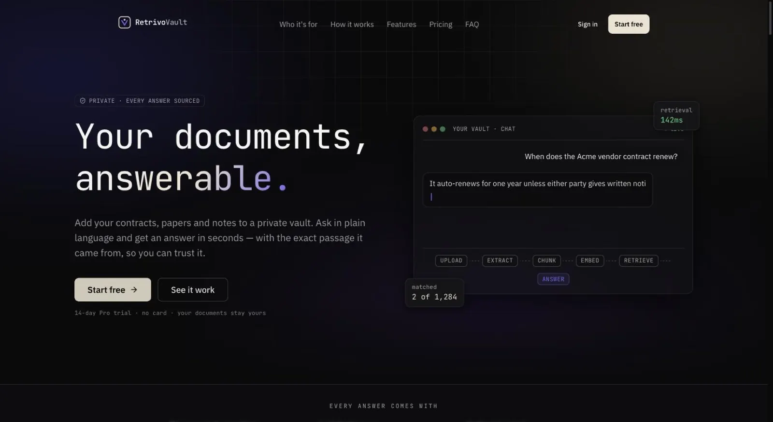Click the EVERY ANSWER COMES WITH heading

coord(384,406)
